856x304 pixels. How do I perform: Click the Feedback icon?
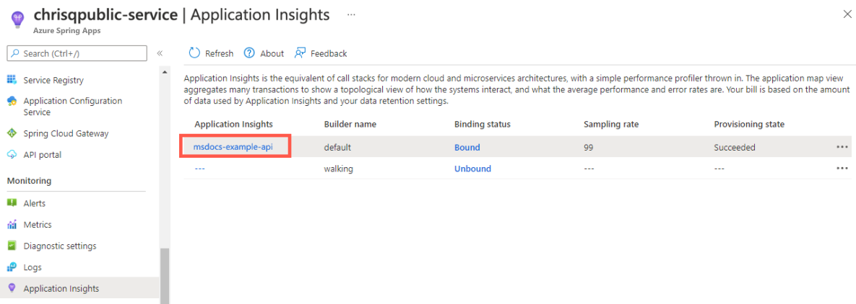tap(301, 53)
